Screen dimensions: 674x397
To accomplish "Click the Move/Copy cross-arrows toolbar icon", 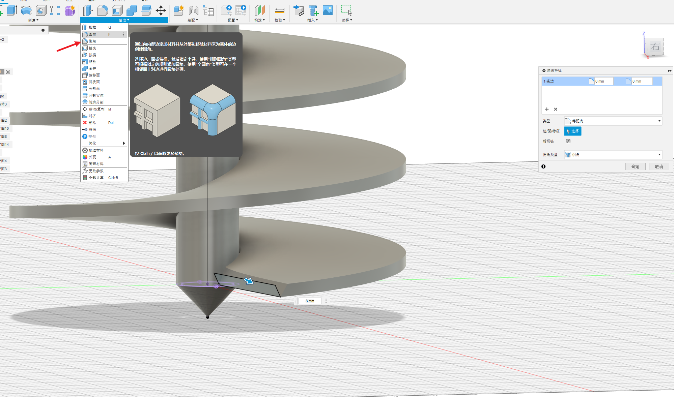I will click(161, 10).
